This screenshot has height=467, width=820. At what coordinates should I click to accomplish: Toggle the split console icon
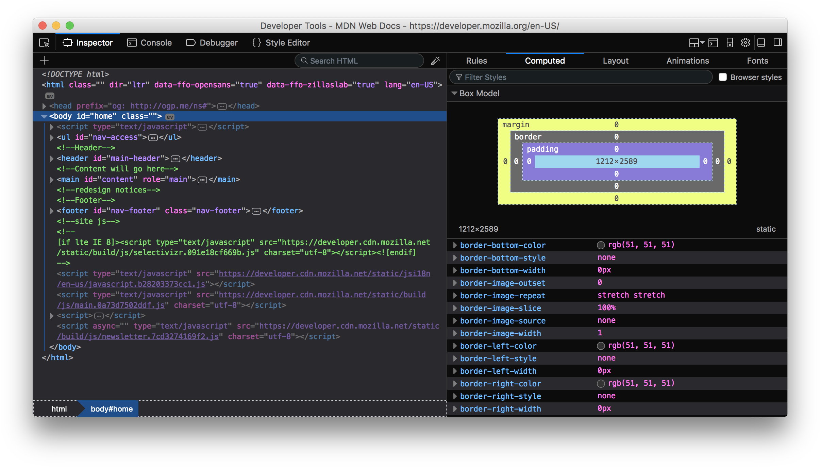click(713, 43)
